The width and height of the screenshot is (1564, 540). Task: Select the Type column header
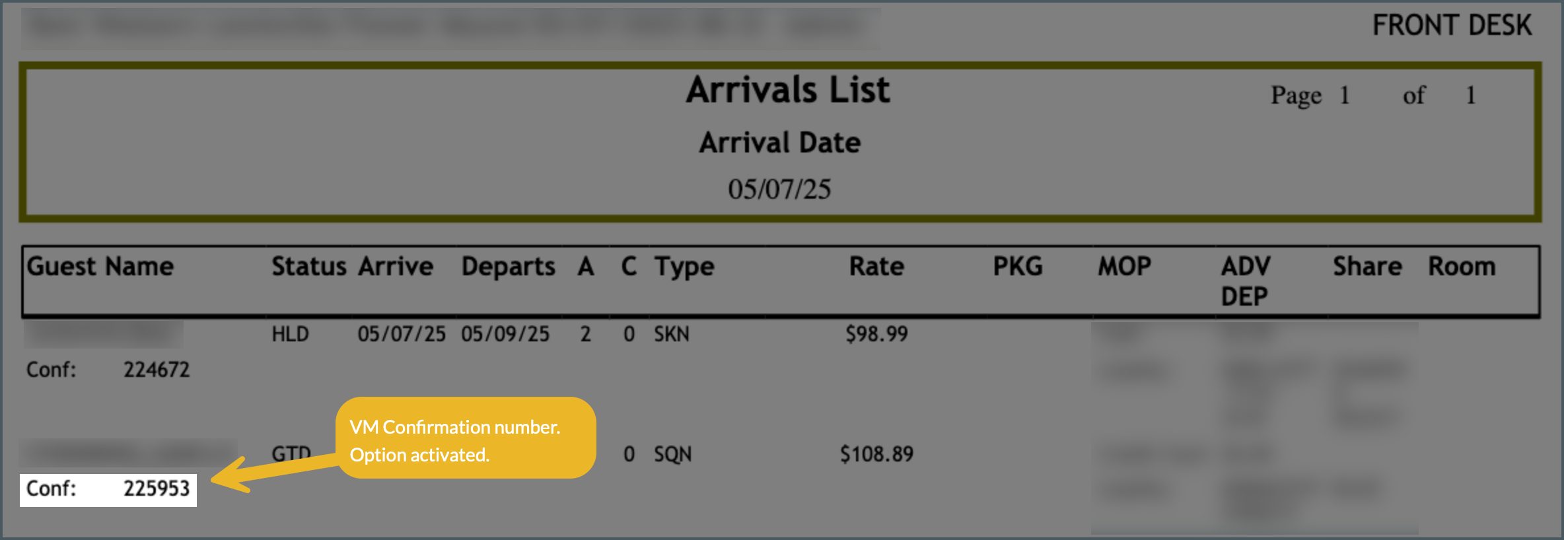click(x=684, y=267)
